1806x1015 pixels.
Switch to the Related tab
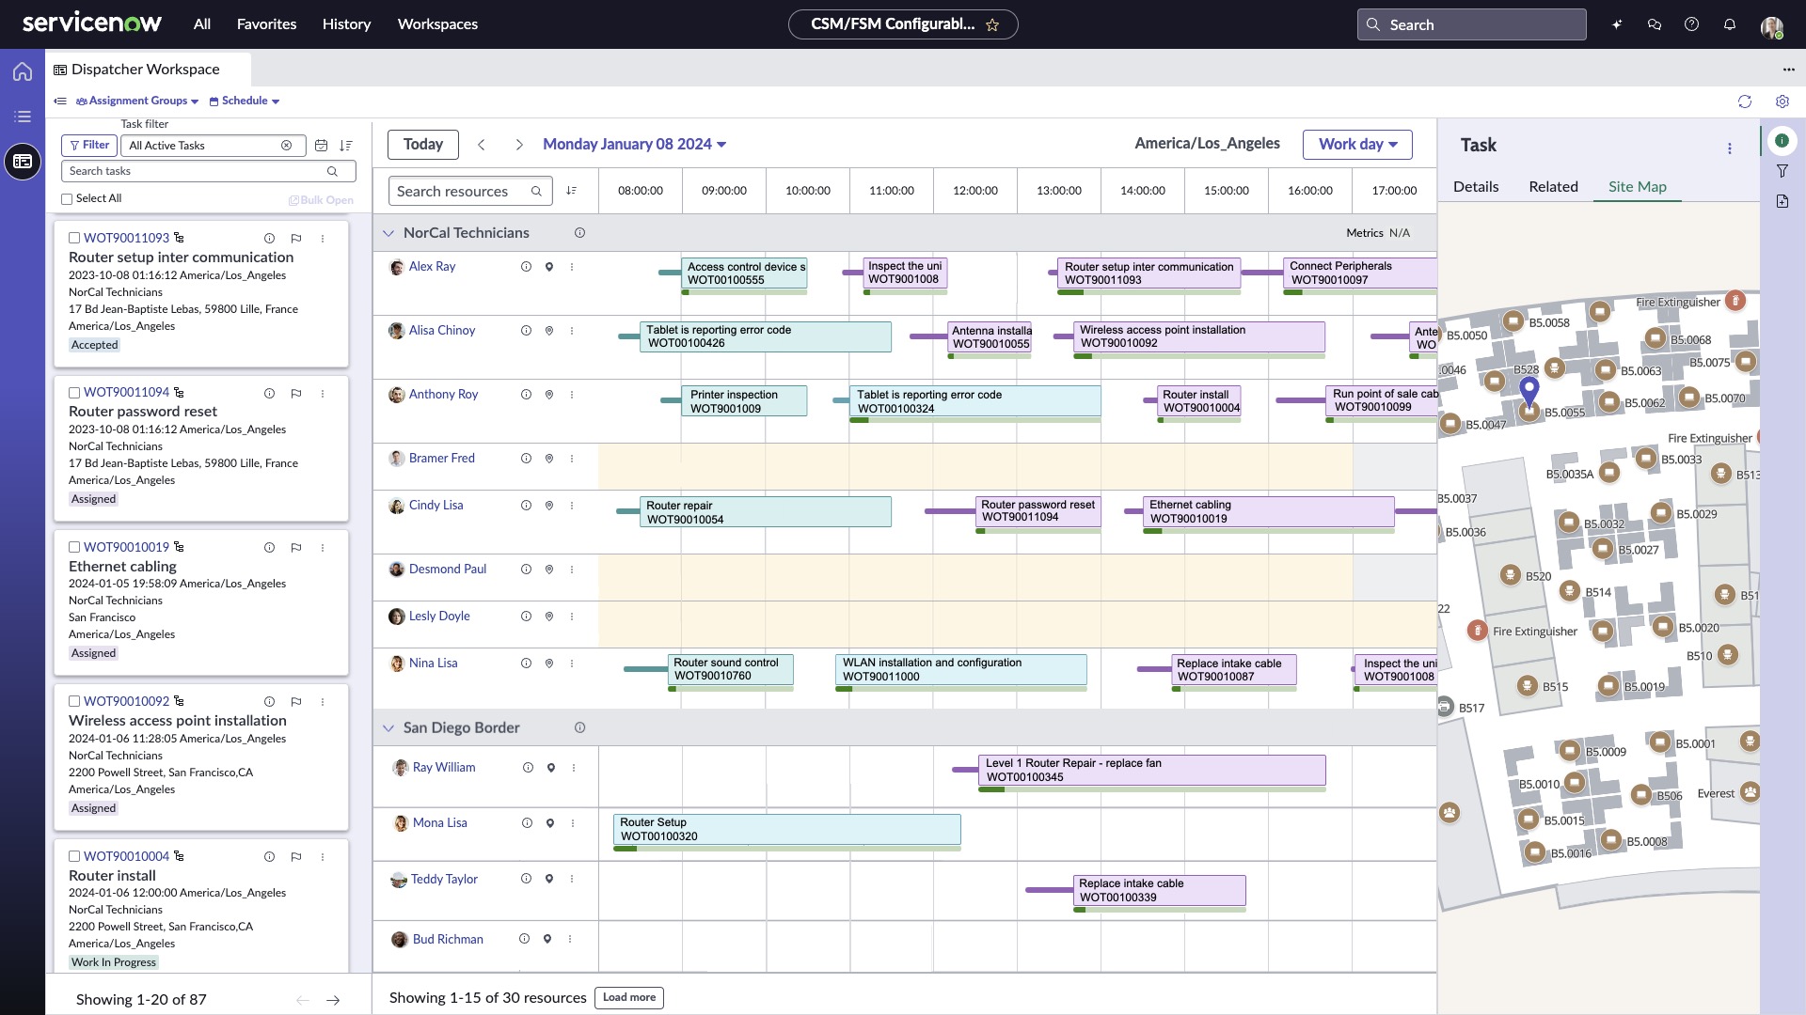1553,187
